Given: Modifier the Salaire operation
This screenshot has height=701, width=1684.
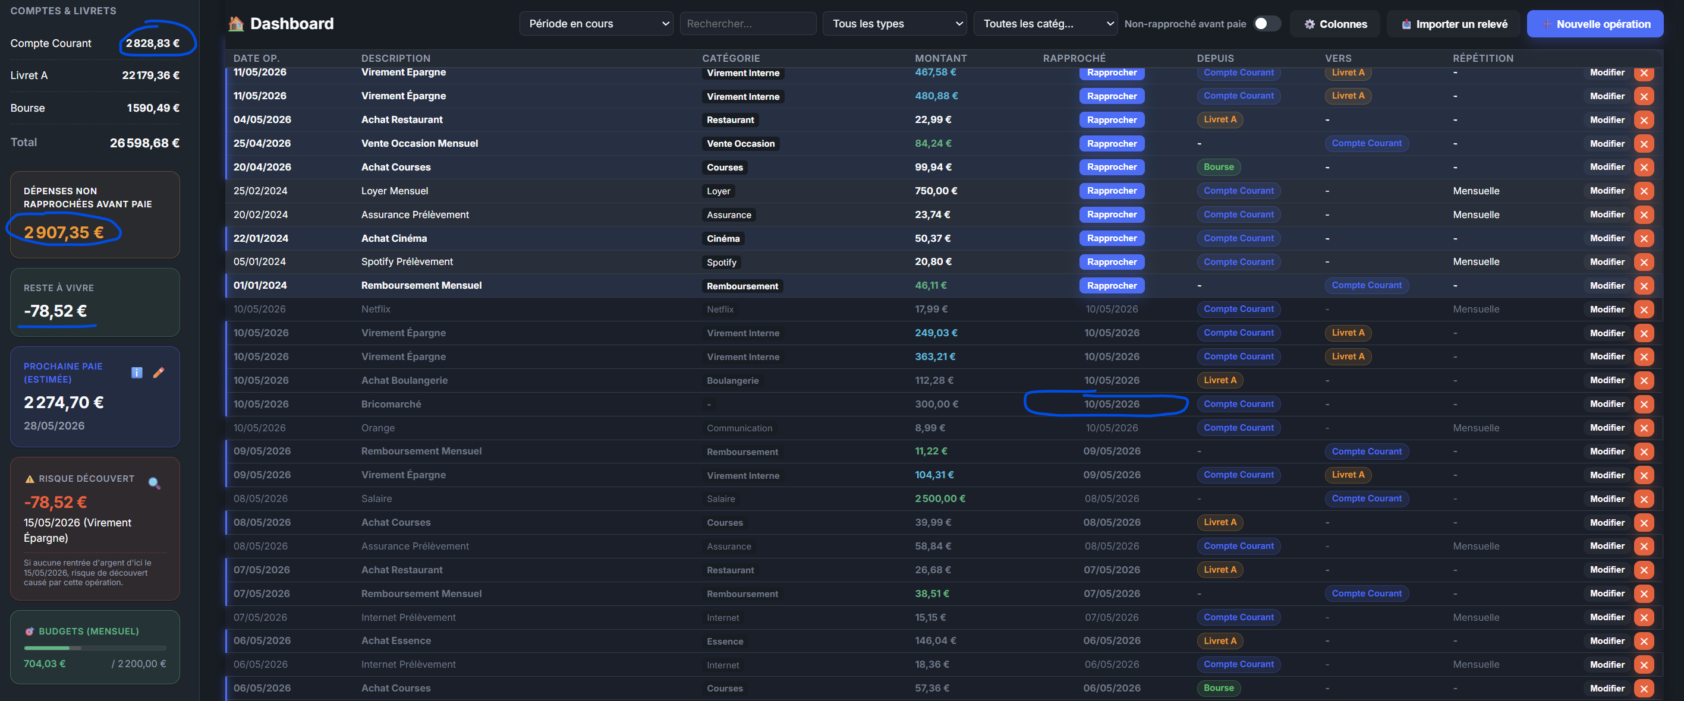Looking at the screenshot, I should 1607,498.
